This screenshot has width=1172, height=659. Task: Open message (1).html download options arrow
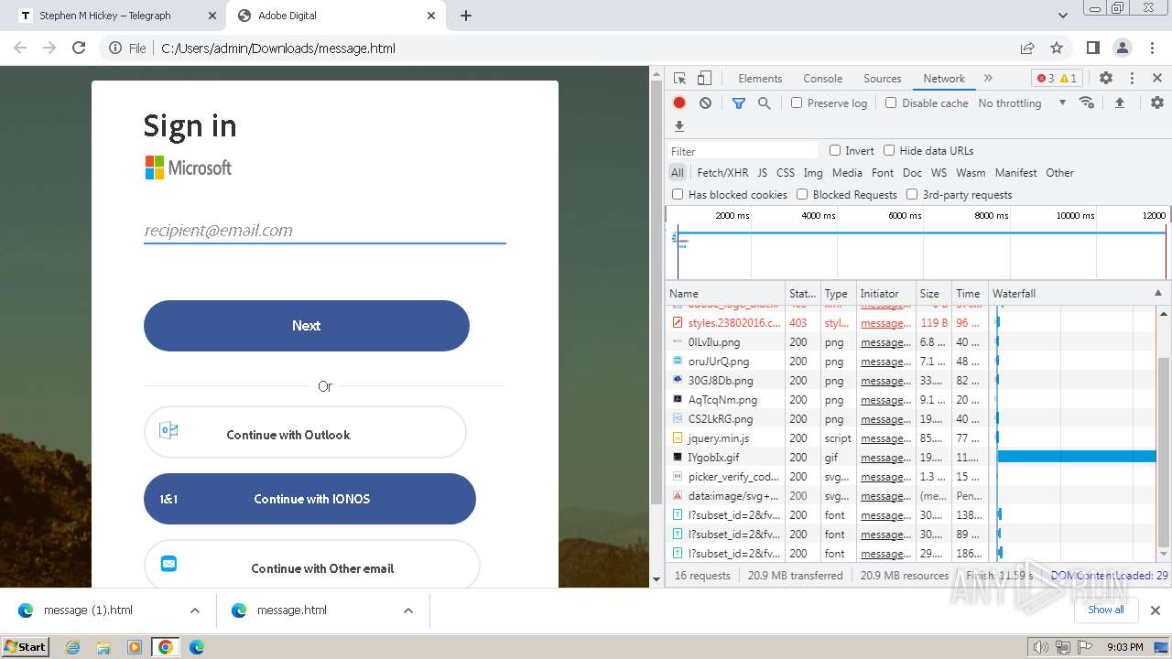tap(195, 610)
